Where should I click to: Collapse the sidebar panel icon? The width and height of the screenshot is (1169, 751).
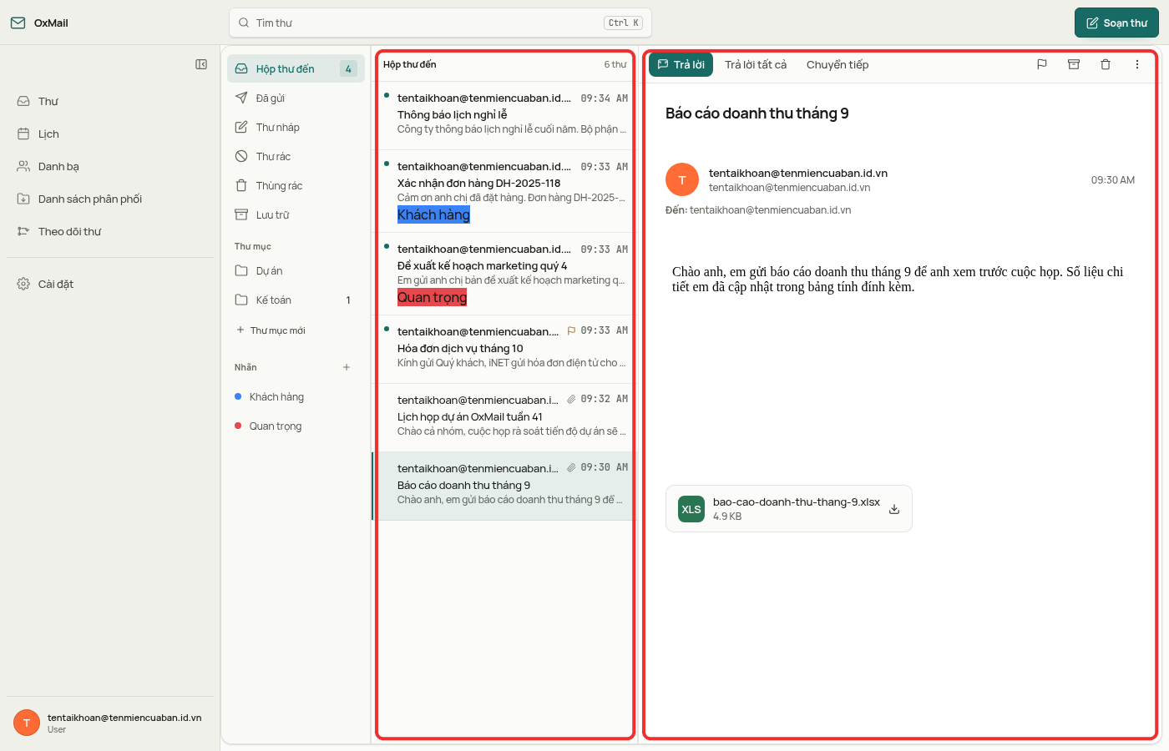pyautogui.click(x=201, y=64)
